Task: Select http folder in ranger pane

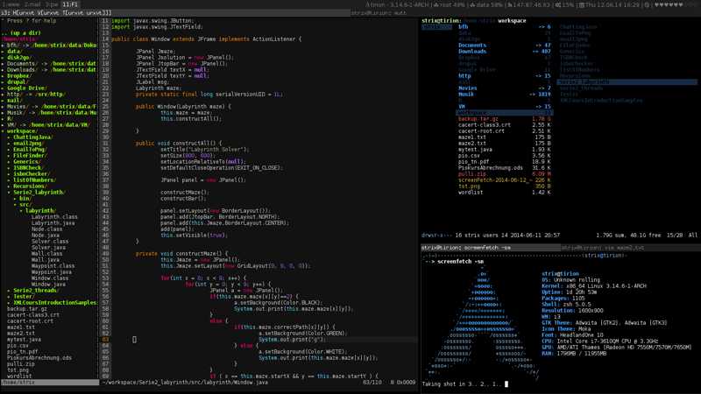Action: (x=505, y=76)
